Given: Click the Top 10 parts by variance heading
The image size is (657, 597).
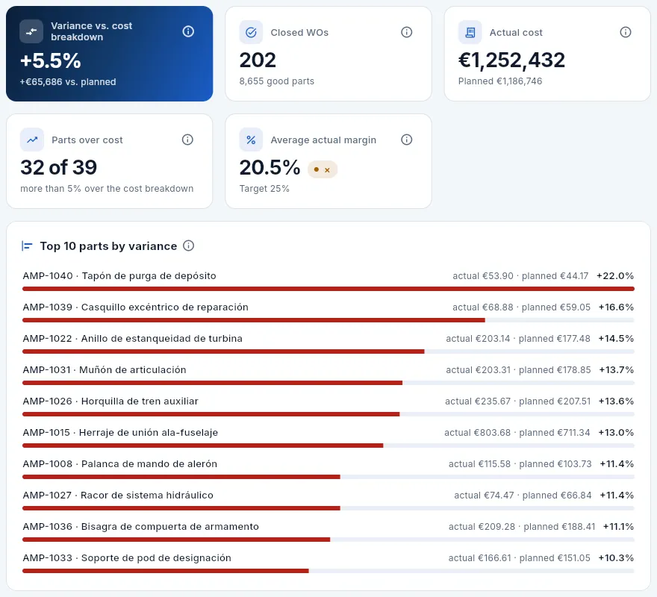Looking at the screenshot, I should (x=108, y=246).
